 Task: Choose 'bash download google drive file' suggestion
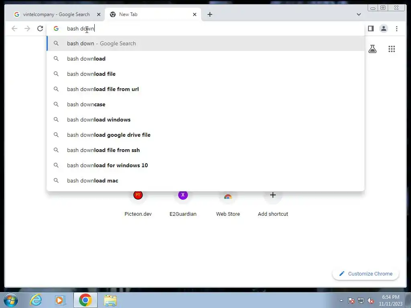(x=205, y=135)
